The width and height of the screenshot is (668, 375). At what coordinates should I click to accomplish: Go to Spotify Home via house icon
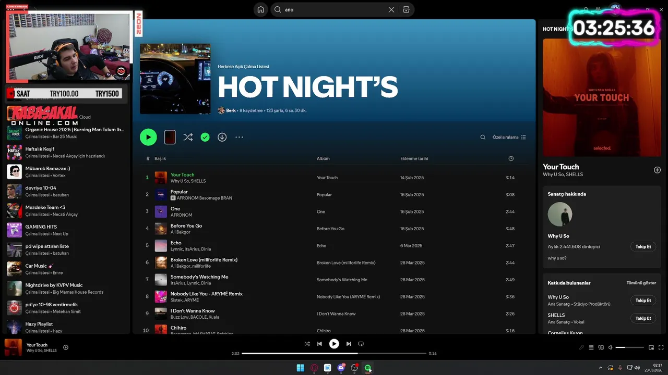pos(260,9)
